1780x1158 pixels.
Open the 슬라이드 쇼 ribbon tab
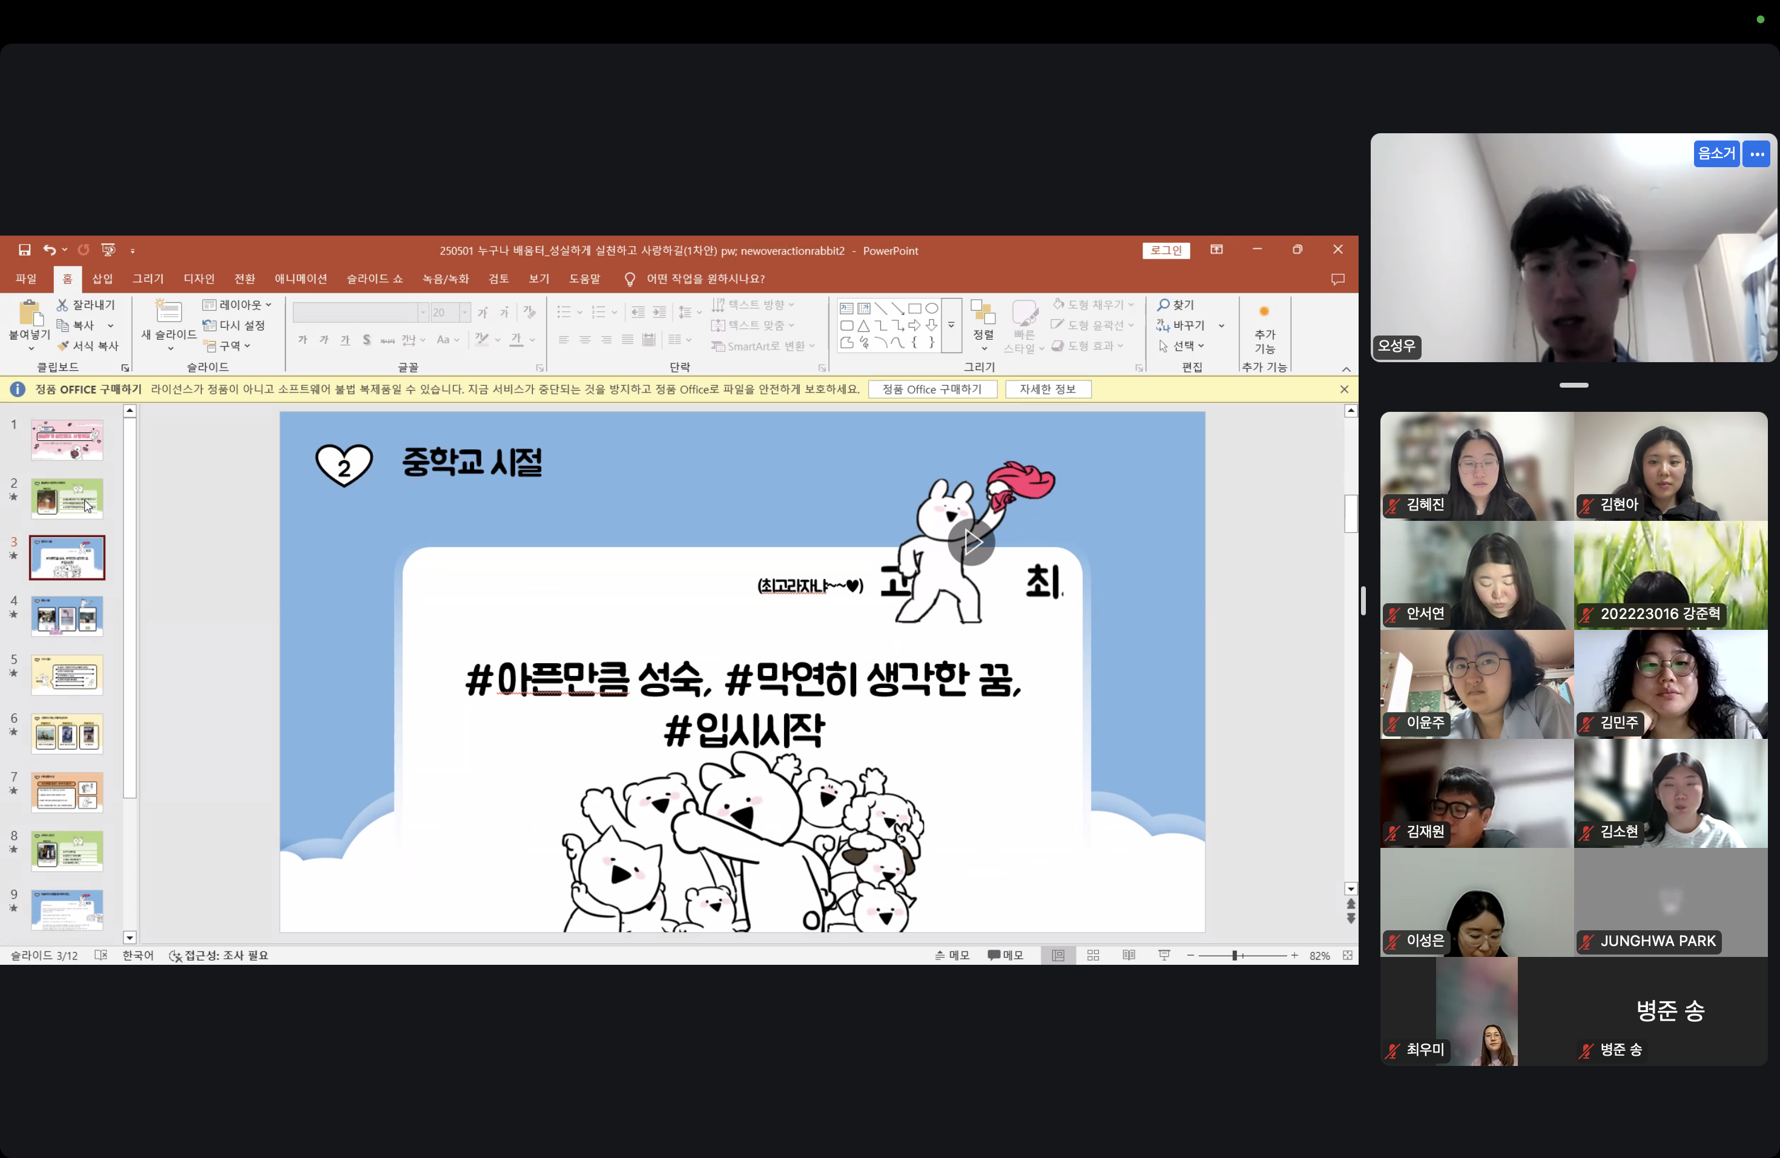click(x=374, y=278)
